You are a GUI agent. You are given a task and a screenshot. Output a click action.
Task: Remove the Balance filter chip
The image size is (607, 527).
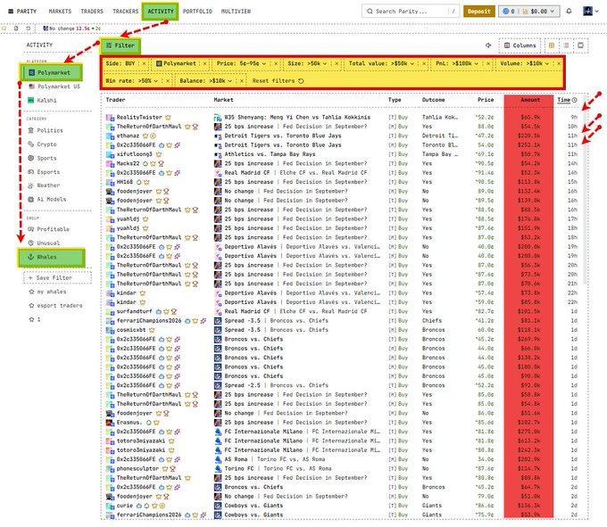click(242, 81)
